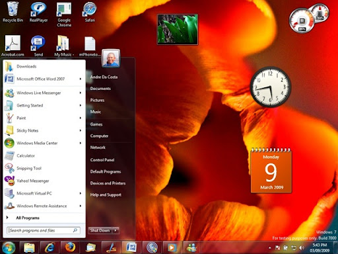This screenshot has height=254, width=338.
Task: Expand Getting Started jump list arrow
Action: pos(81,105)
